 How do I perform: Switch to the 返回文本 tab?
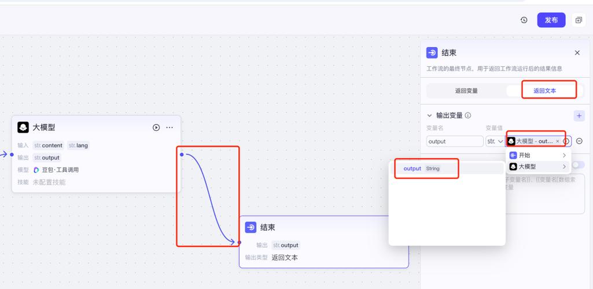[544, 91]
